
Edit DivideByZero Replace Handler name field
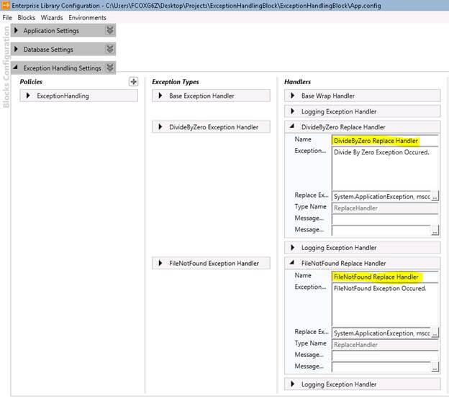tap(385, 141)
